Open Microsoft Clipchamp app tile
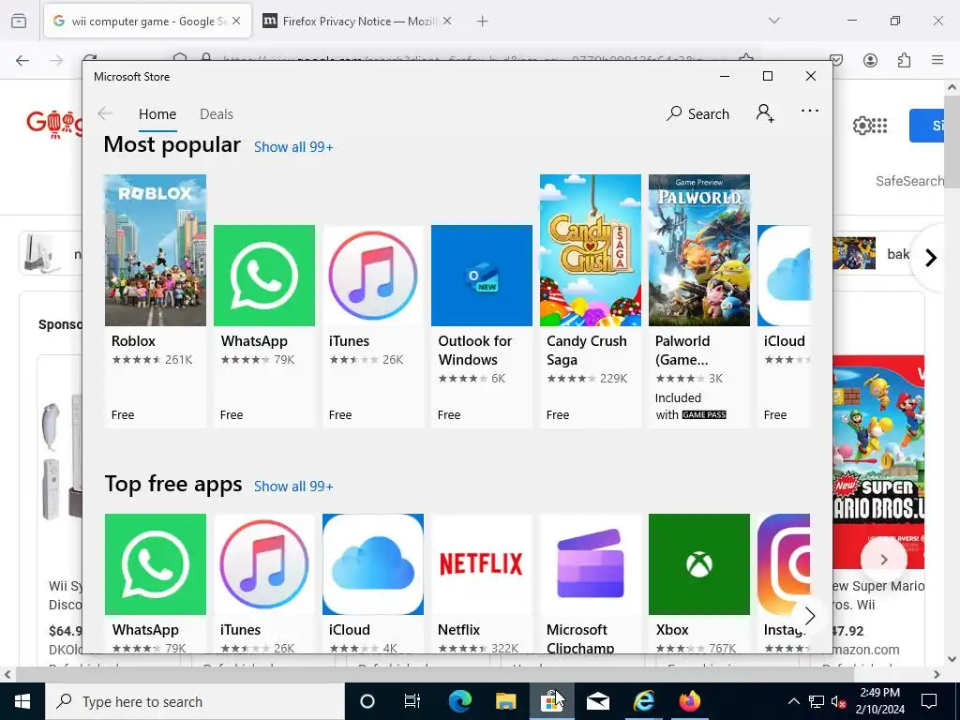The width and height of the screenshot is (960, 720). click(x=591, y=581)
